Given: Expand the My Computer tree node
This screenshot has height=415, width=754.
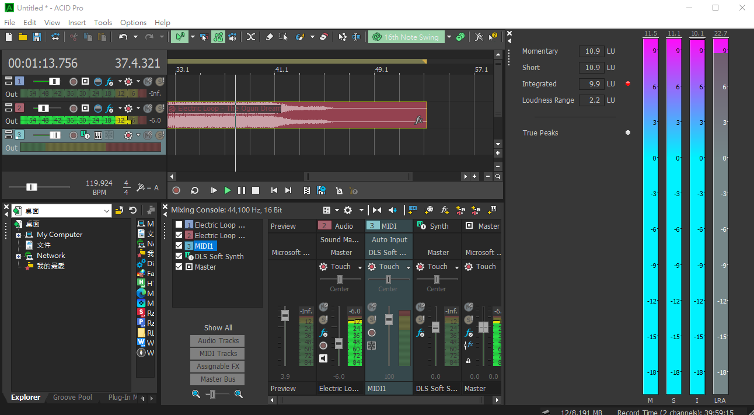Looking at the screenshot, I should pyautogui.click(x=18, y=235).
